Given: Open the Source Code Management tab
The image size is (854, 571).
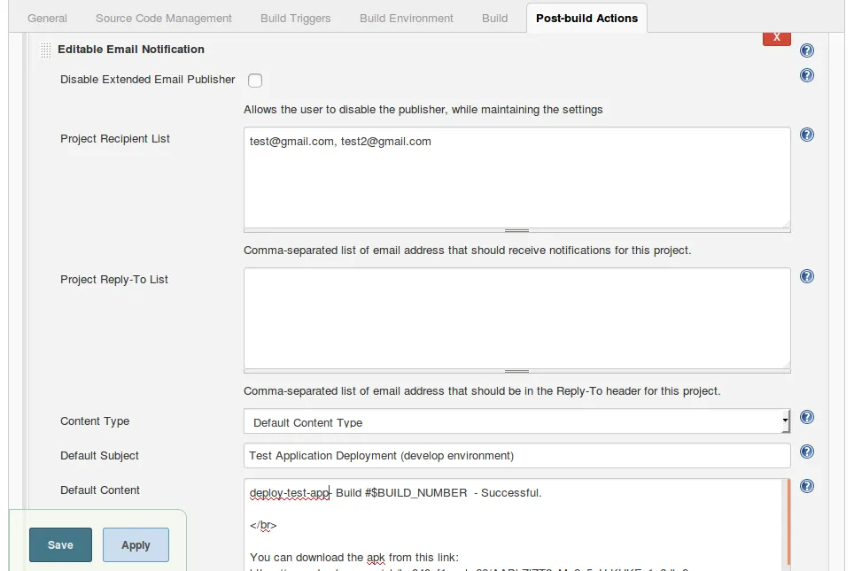Looking at the screenshot, I should (x=164, y=18).
